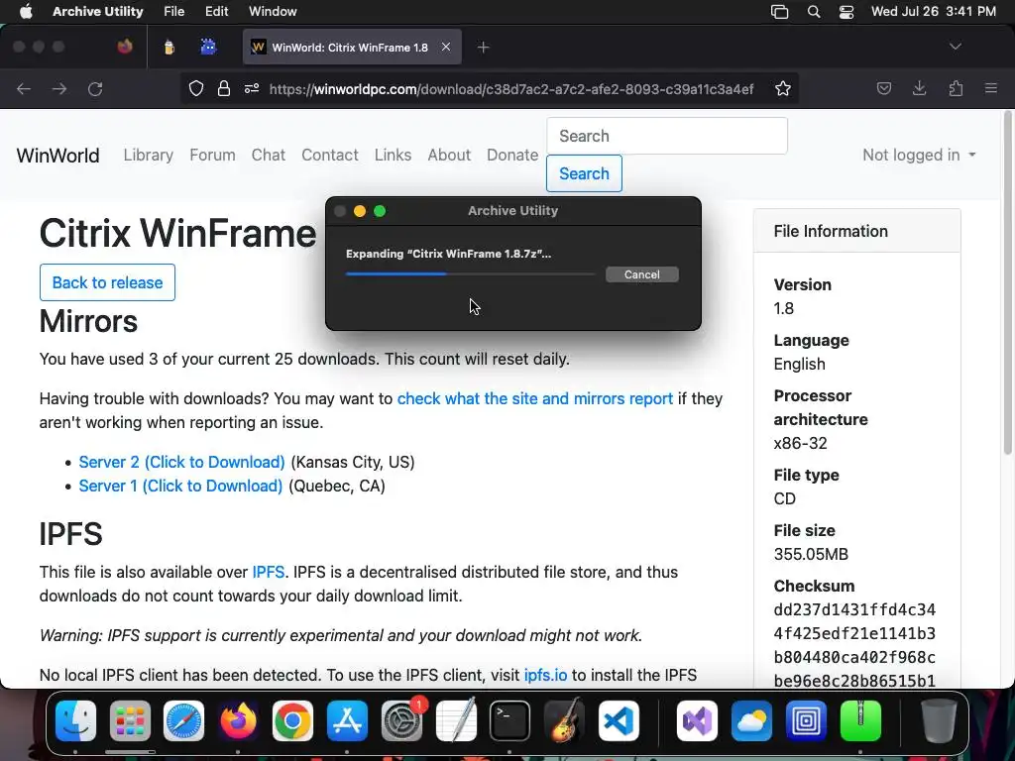Image resolution: width=1015 pixels, height=761 pixels.
Task: Open the Window menu
Action: coord(273,12)
